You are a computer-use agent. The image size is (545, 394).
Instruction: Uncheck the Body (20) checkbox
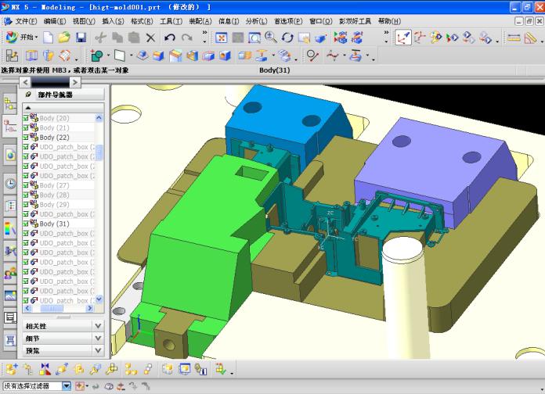coord(26,118)
